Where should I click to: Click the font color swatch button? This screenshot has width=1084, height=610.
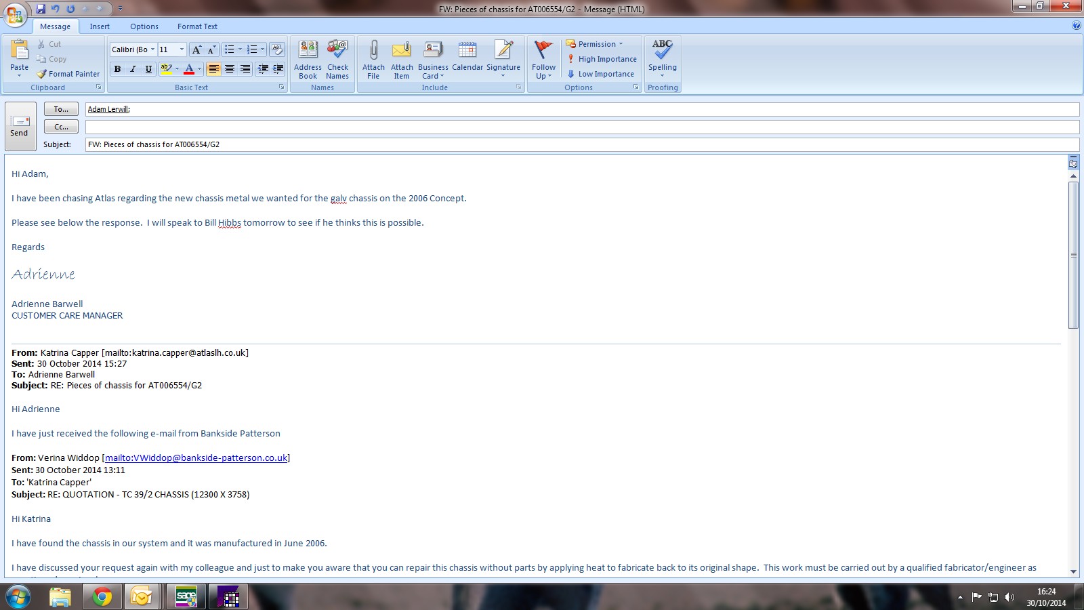(x=189, y=69)
